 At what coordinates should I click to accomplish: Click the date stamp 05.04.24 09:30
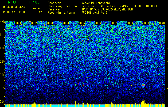[x=14, y=12]
